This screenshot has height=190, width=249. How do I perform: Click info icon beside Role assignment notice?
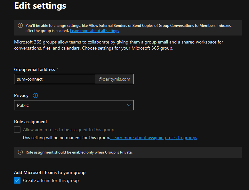(x=20, y=152)
